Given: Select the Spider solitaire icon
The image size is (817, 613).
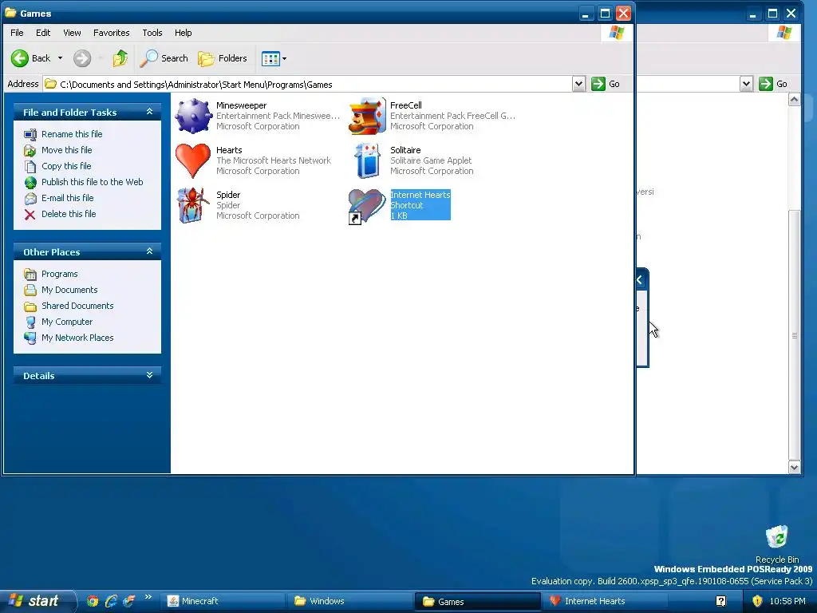Looking at the screenshot, I should [x=193, y=205].
